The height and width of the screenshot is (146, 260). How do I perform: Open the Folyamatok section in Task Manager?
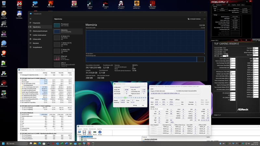pyautogui.click(x=36, y=23)
